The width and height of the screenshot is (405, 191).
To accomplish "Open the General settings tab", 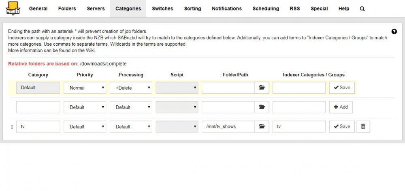I will 38,8.
